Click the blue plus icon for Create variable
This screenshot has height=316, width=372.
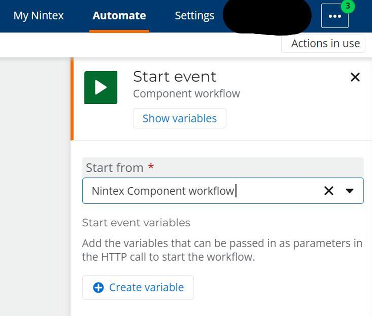98,288
